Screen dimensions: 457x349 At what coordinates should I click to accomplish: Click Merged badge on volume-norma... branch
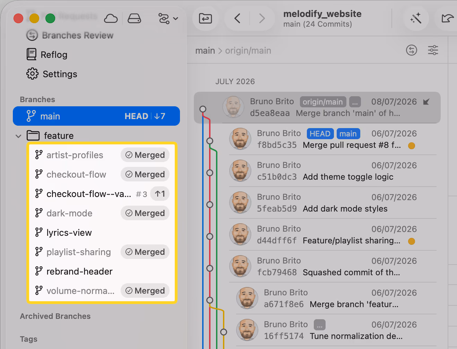coord(145,291)
